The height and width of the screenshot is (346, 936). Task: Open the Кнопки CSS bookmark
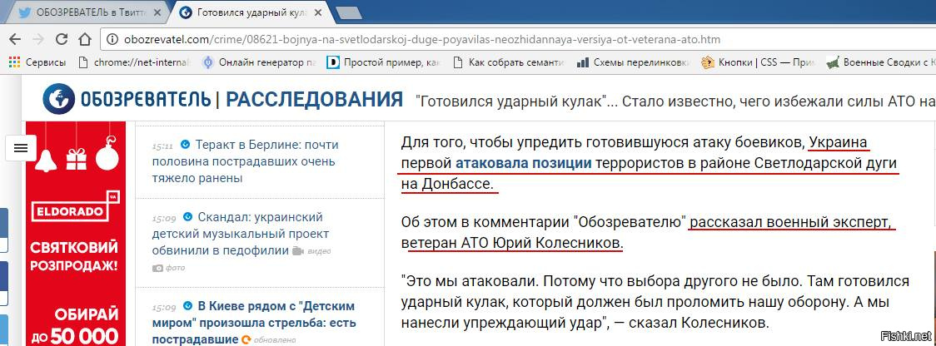coord(758,62)
